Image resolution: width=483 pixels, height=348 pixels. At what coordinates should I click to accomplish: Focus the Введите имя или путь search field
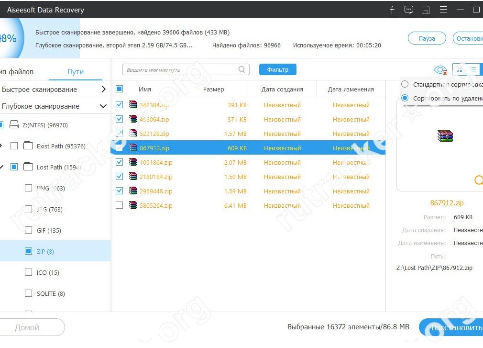[186, 70]
